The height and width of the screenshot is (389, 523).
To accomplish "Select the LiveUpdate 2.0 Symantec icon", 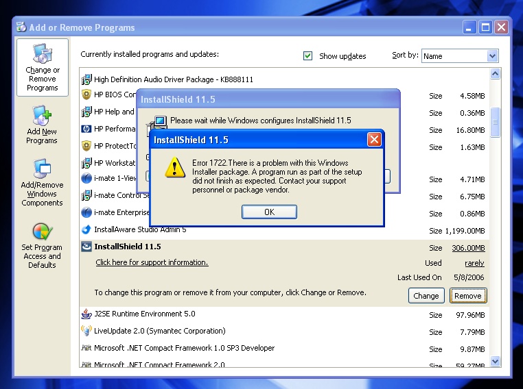I will [86, 331].
